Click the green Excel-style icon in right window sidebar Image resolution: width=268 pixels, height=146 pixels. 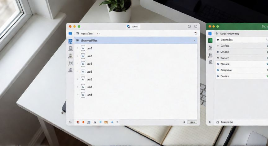(x=210, y=41)
